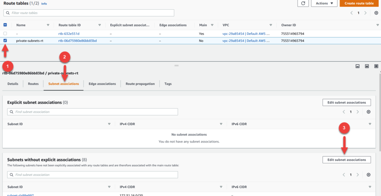Toggle the select-all route tables checkbox
Image resolution: width=381 pixels, height=196 pixels.
click(x=5, y=25)
